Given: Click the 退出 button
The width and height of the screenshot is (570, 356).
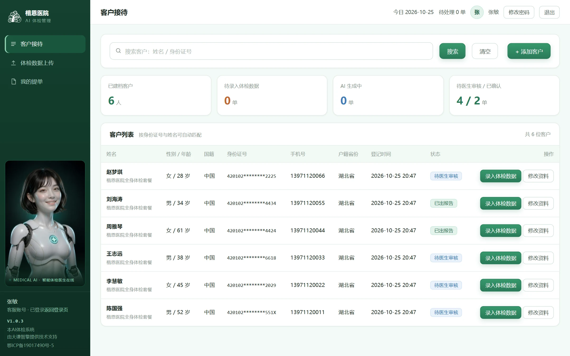Looking at the screenshot, I should point(549,12).
